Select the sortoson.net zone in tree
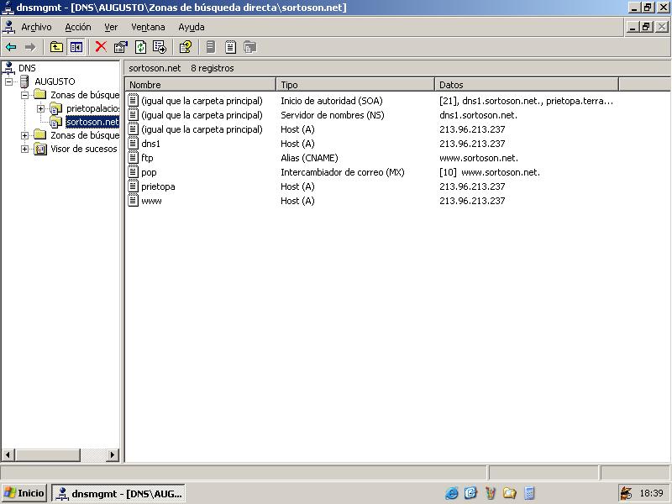The image size is (672, 504). pos(92,122)
